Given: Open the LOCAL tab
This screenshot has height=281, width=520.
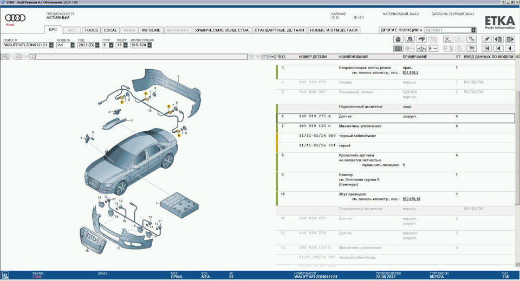Looking at the screenshot, I should [x=110, y=30].
